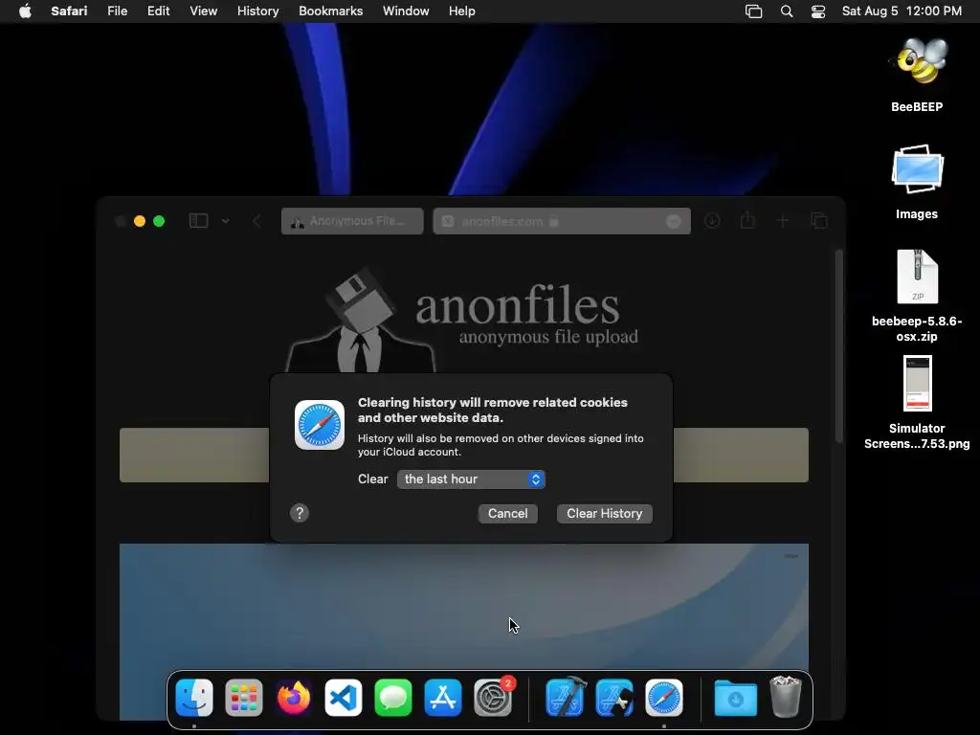
Task: Click the Safari window minimize button
Action: [x=140, y=221]
